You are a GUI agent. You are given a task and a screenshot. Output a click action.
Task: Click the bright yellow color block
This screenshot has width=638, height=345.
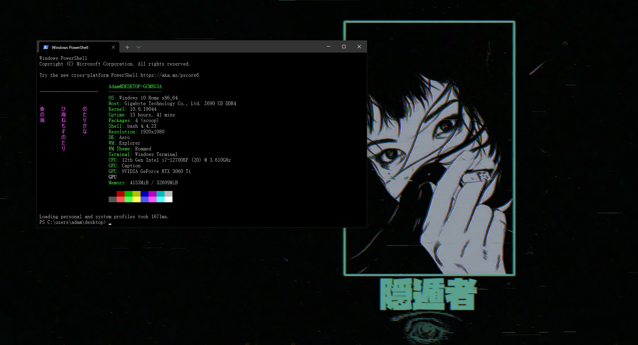pyautogui.click(x=137, y=199)
